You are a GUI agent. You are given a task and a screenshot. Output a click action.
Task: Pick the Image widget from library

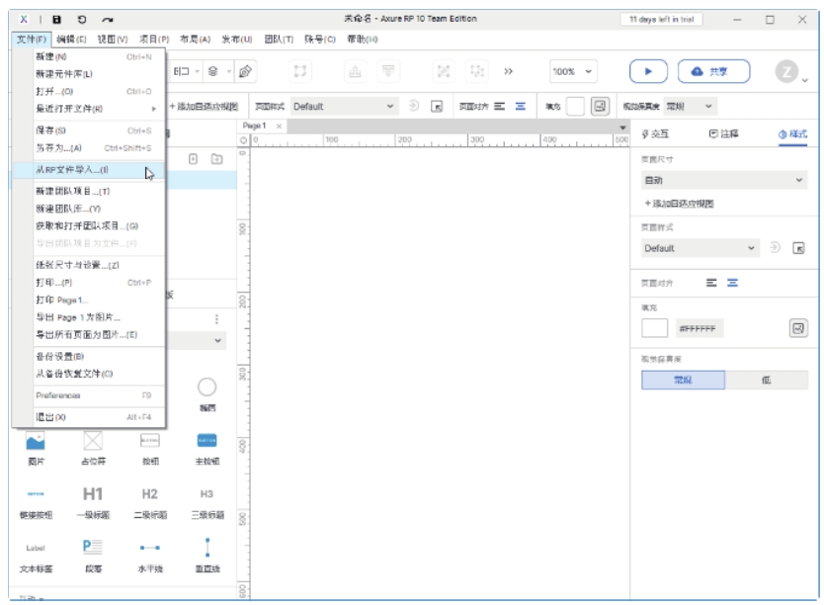pyautogui.click(x=36, y=441)
